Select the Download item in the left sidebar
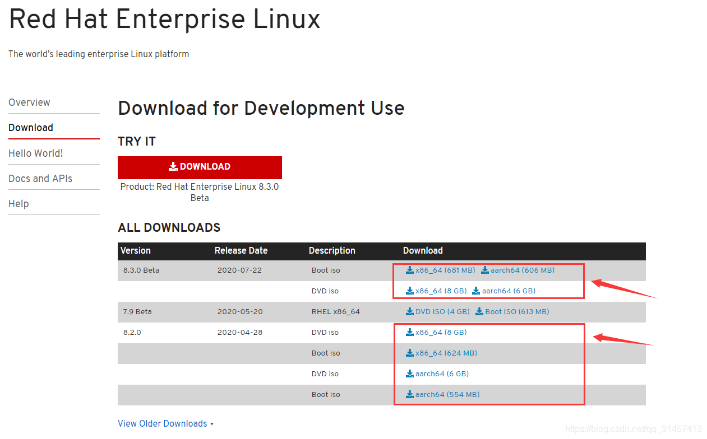Screen dimensions: 707x439 pos(31,128)
